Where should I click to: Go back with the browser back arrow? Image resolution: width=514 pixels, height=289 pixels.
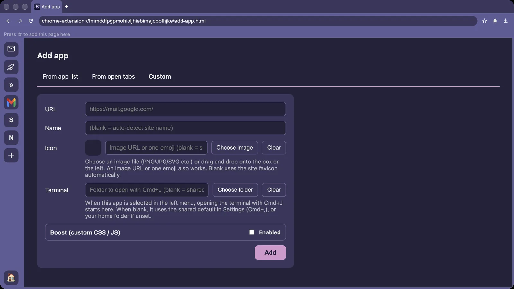pyautogui.click(x=8, y=21)
